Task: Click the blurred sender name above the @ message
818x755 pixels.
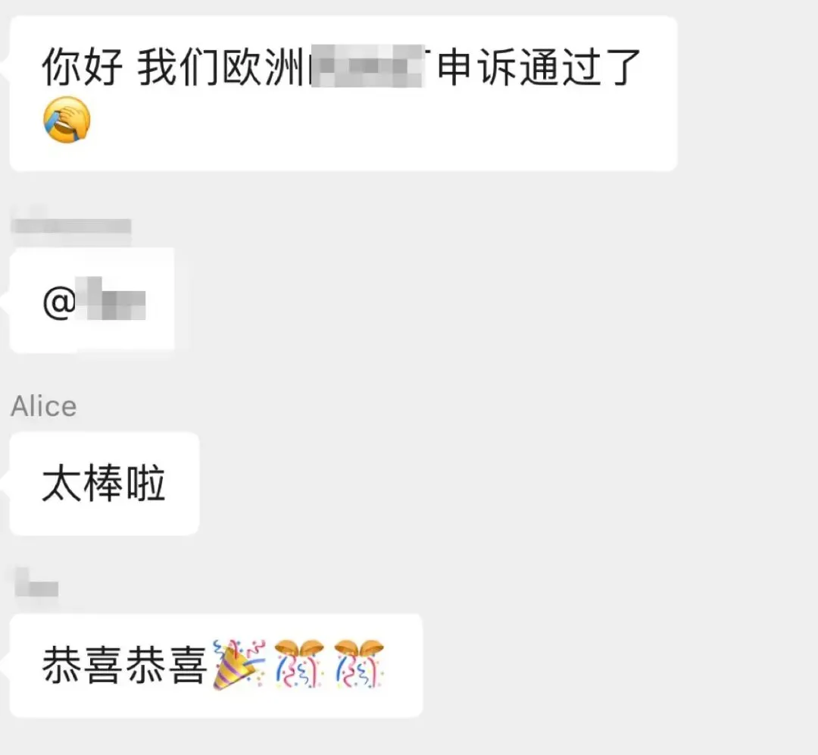Action: 71,226
